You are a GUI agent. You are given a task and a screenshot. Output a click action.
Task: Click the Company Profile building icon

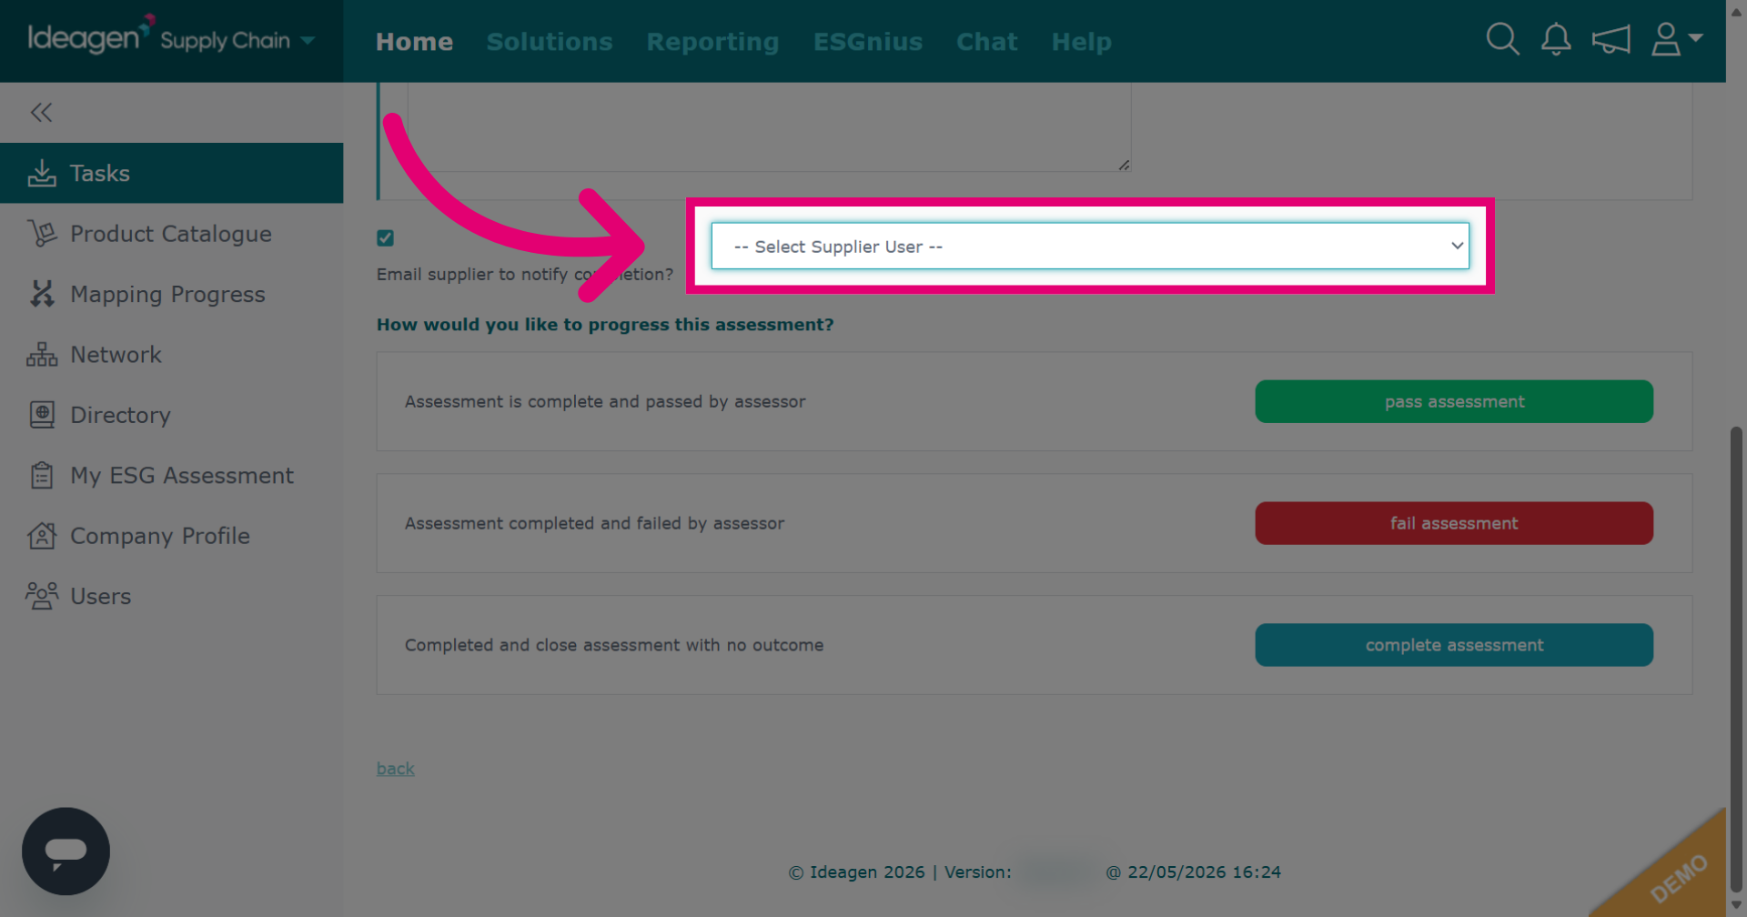(42, 536)
